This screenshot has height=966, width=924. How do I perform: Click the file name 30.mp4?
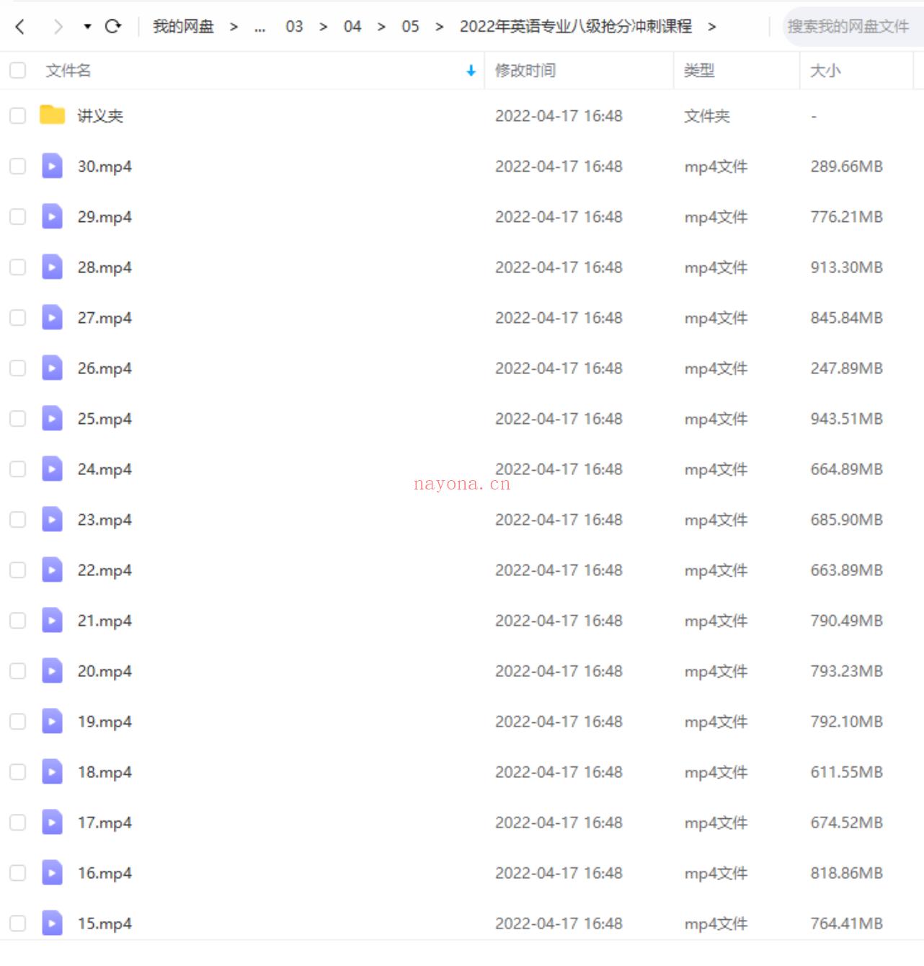coord(105,167)
